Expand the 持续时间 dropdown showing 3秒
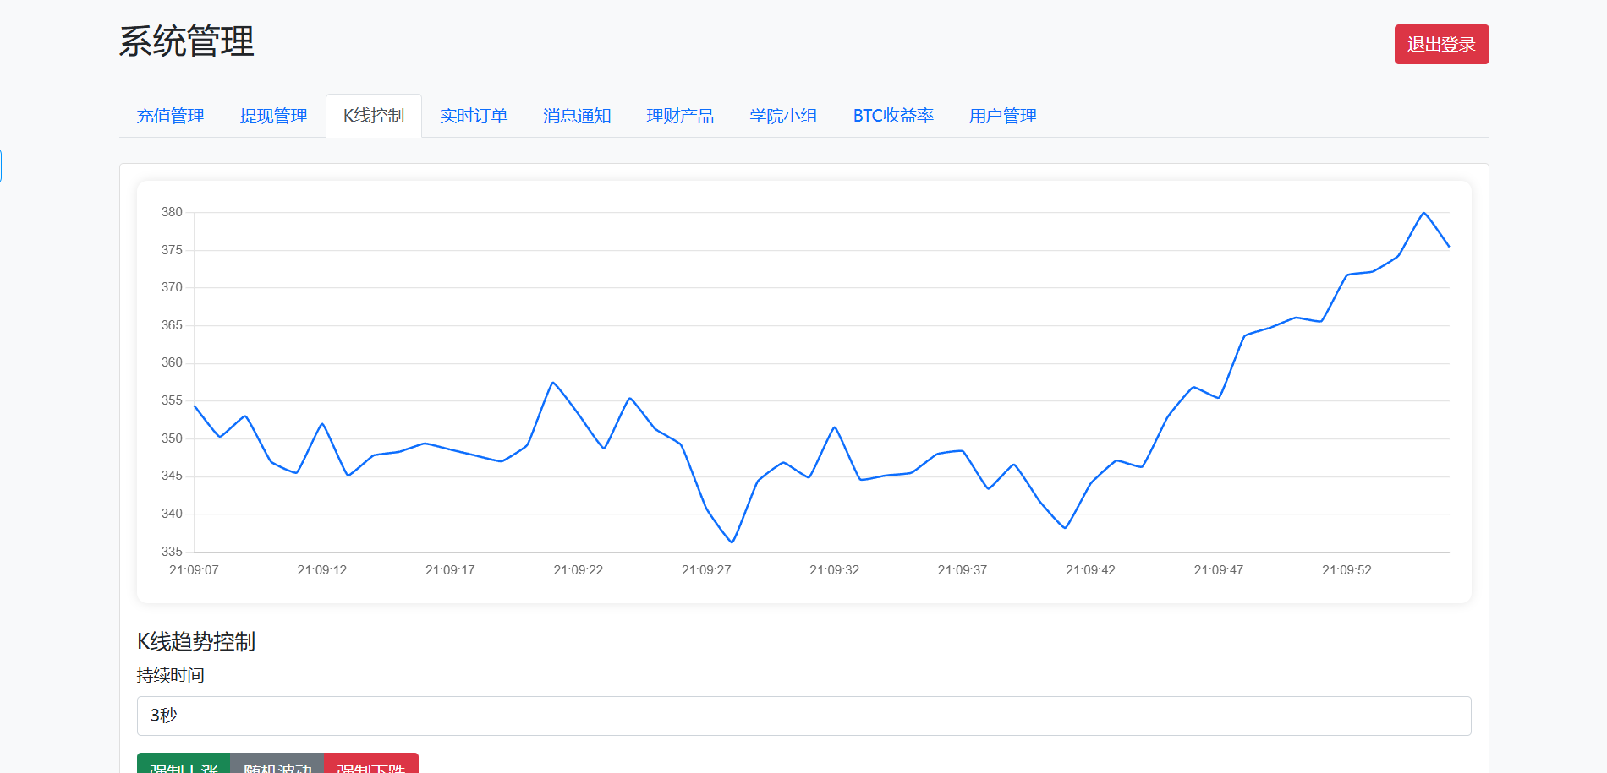1607x773 pixels. coord(803,716)
